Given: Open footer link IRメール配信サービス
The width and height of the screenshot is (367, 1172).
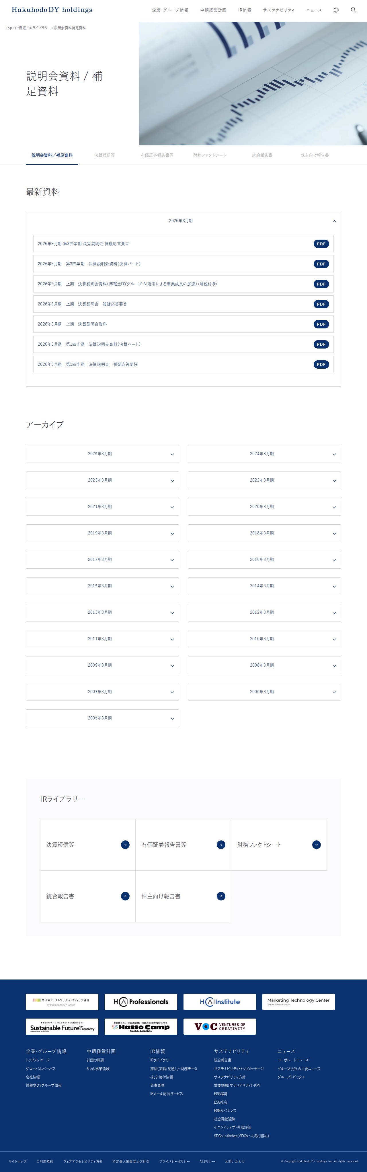Looking at the screenshot, I should (x=167, y=1094).
